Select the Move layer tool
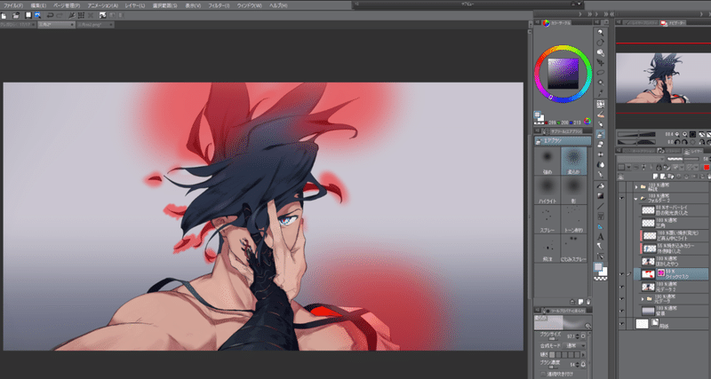 601,63
